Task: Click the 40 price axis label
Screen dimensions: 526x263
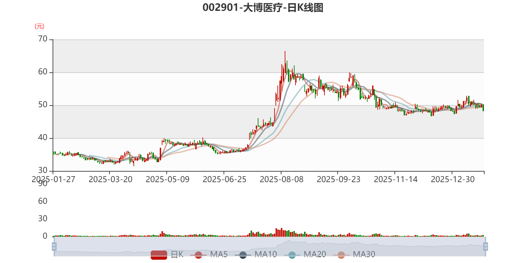Action: click(43, 137)
